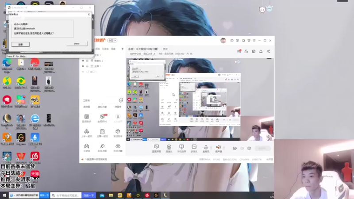354x199 pixels.
Task: Click the share icon above preview
Action: tap(268, 51)
